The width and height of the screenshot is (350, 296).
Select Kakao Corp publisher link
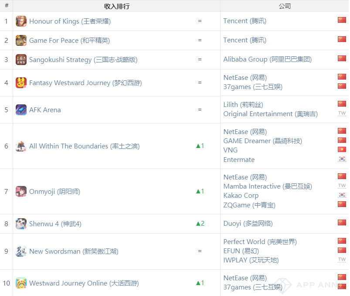click(241, 196)
